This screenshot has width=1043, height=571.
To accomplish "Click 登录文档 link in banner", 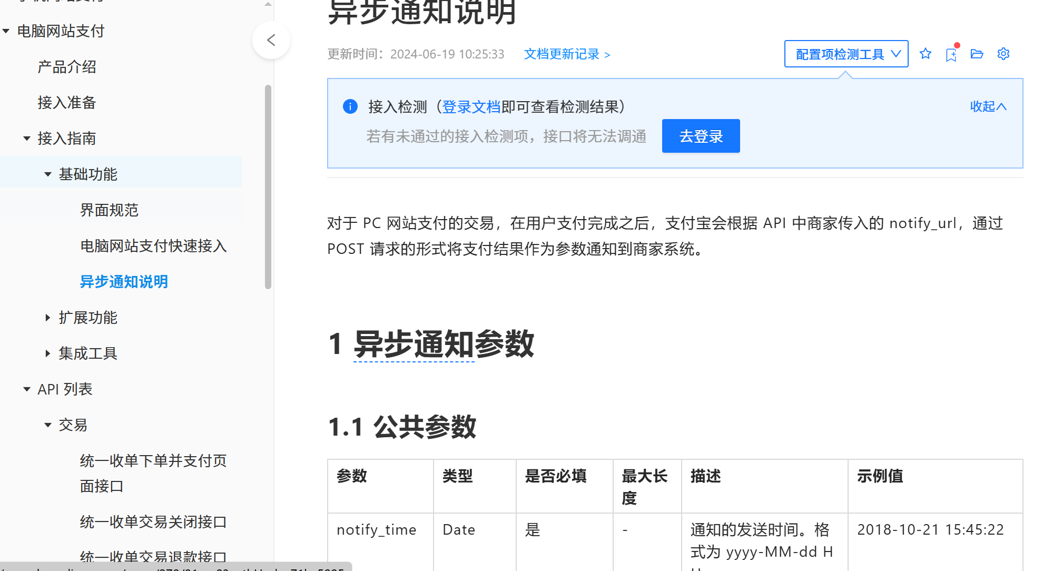I will pyautogui.click(x=471, y=107).
